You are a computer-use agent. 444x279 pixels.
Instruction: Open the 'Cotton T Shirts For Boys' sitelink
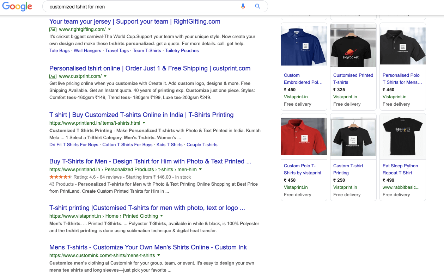(x=128, y=145)
